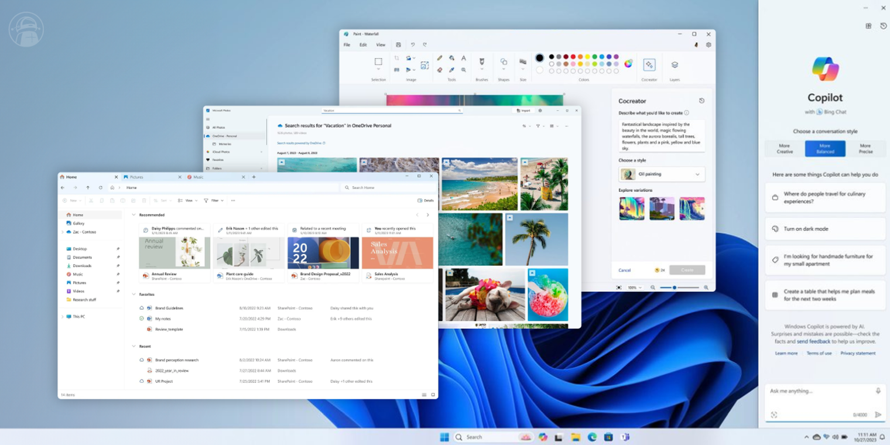
Task: Select the More Creative conversation style
Action: point(783,149)
